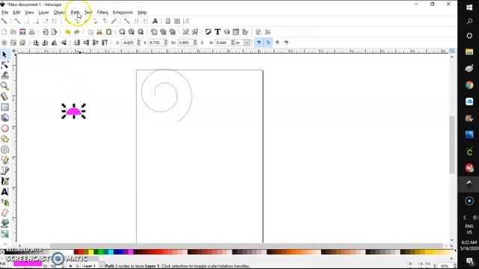Rotate selection 90 degrees counter-clockwise icon

(x=36, y=43)
